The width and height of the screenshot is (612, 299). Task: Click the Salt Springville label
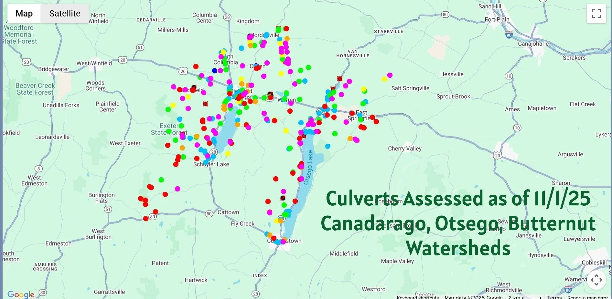pos(410,88)
